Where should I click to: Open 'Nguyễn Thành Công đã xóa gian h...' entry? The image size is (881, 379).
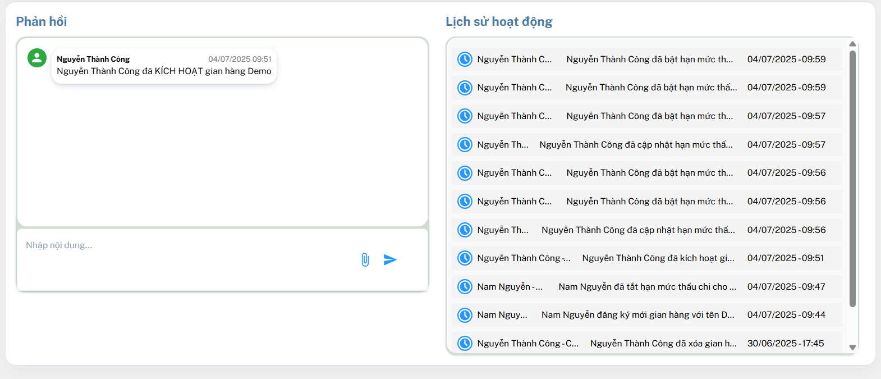click(663, 344)
